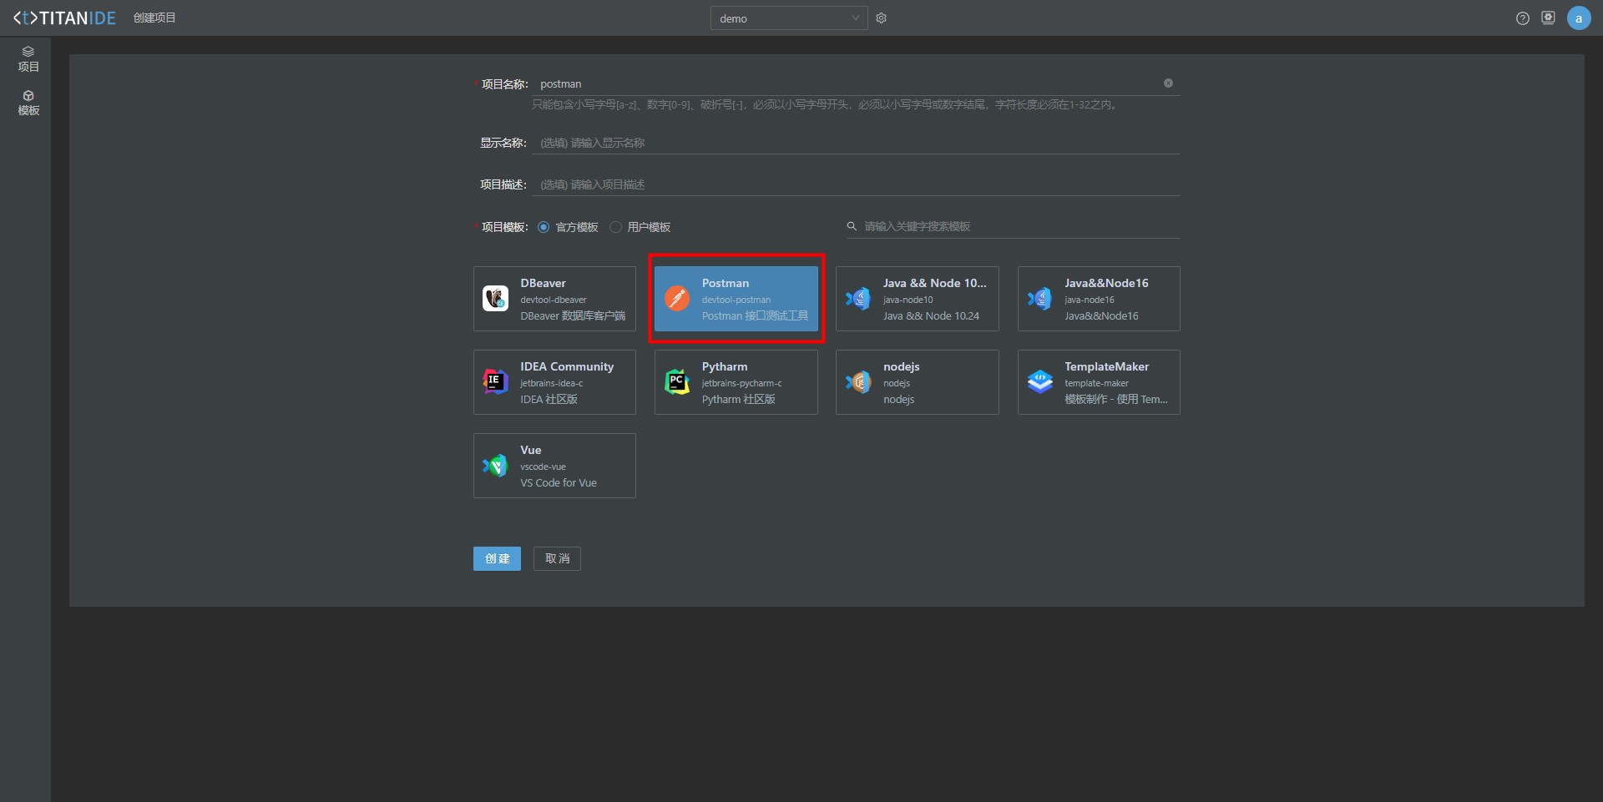Click the Vue template icon
The width and height of the screenshot is (1603, 802).
pos(495,465)
